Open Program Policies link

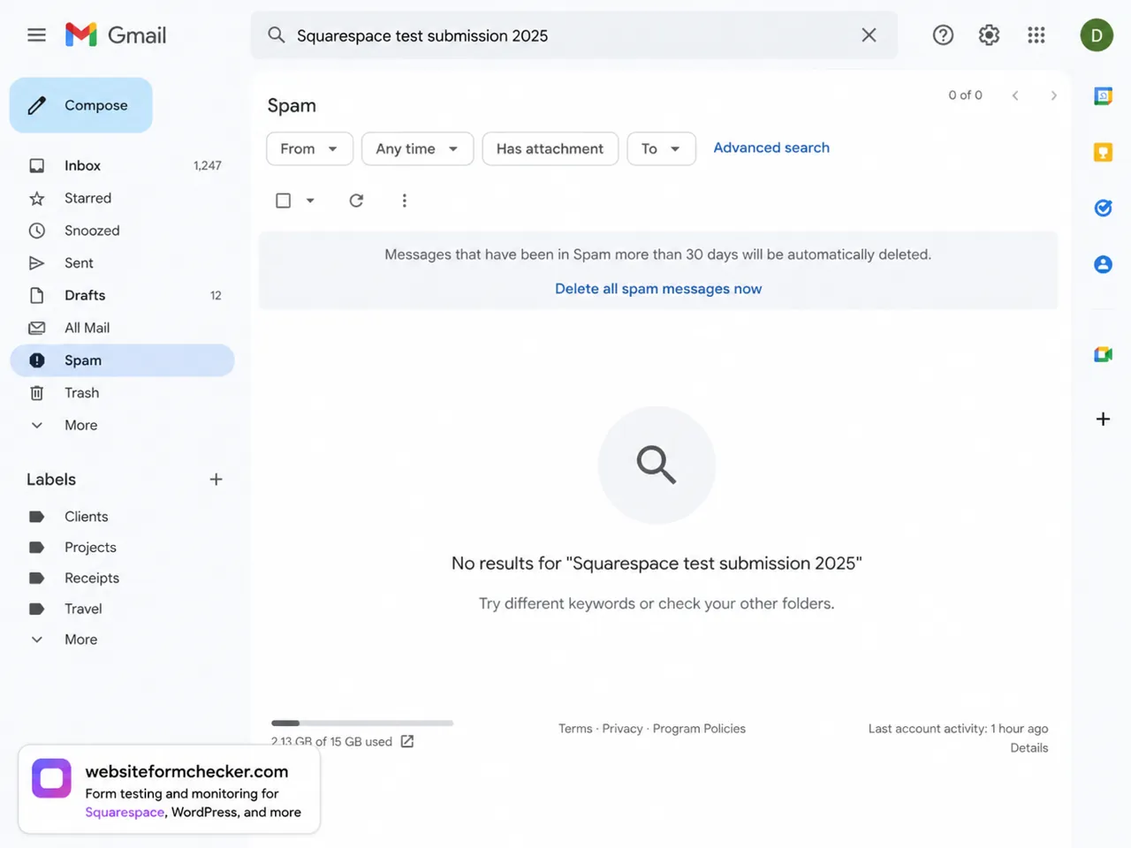(x=699, y=729)
